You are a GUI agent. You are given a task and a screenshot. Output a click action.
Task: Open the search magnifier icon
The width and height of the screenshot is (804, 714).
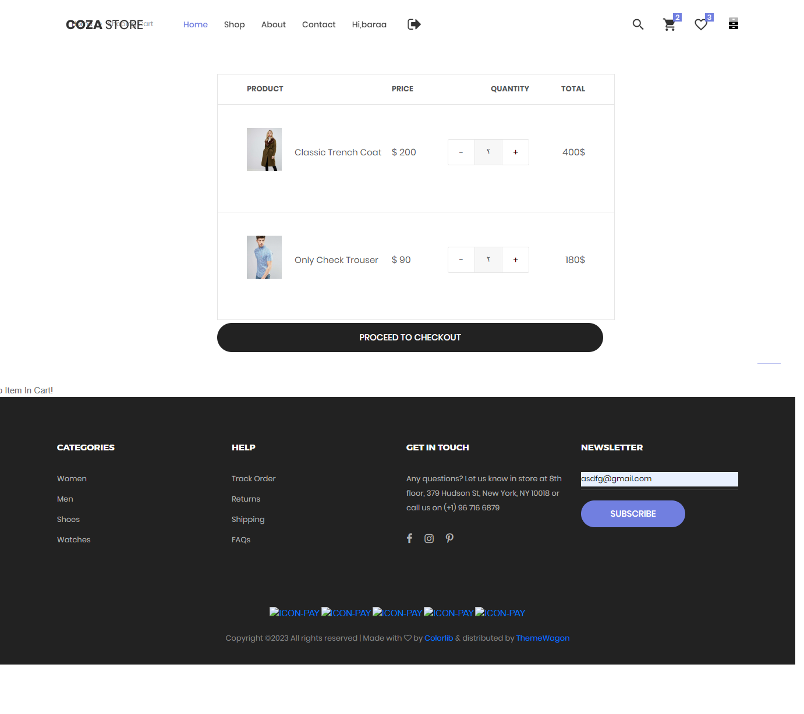638,24
